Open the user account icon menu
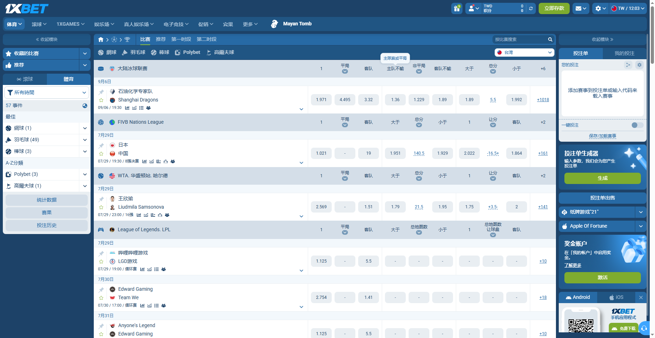The height and width of the screenshot is (338, 655). 473,8
